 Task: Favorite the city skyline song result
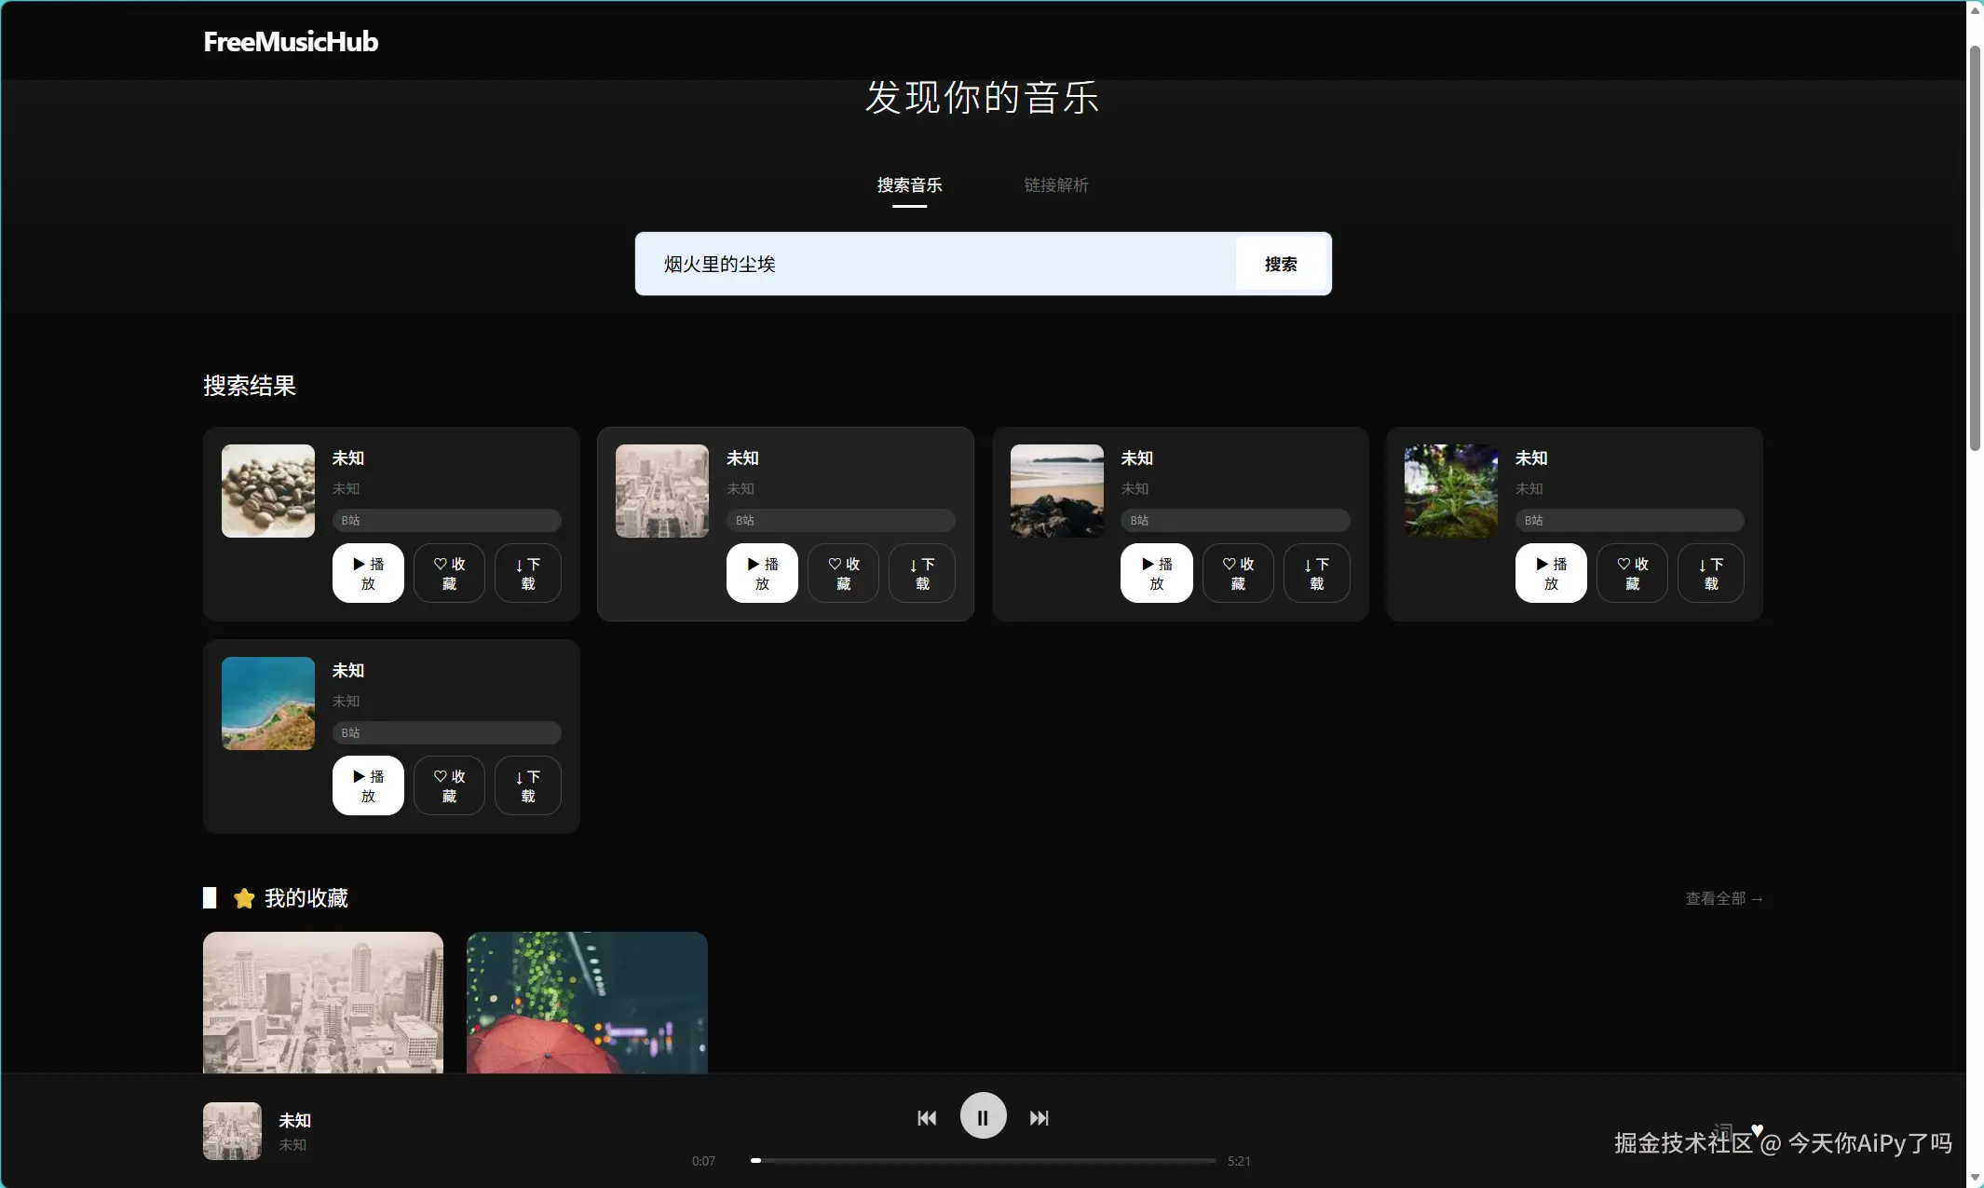coord(843,573)
